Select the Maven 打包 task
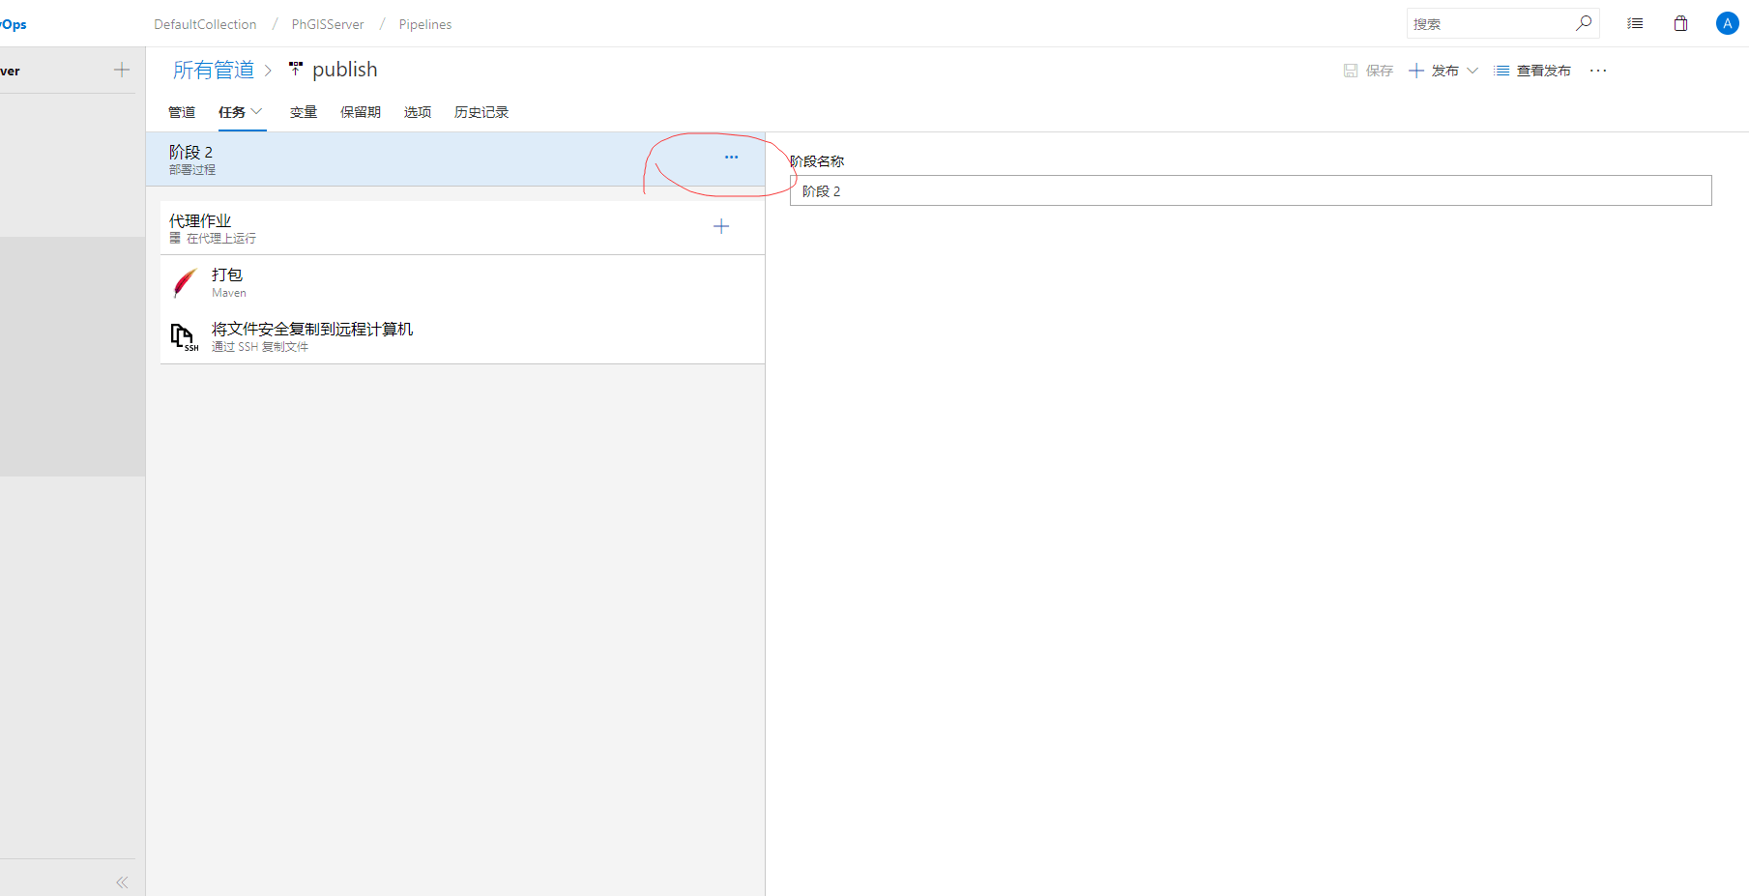 228,282
